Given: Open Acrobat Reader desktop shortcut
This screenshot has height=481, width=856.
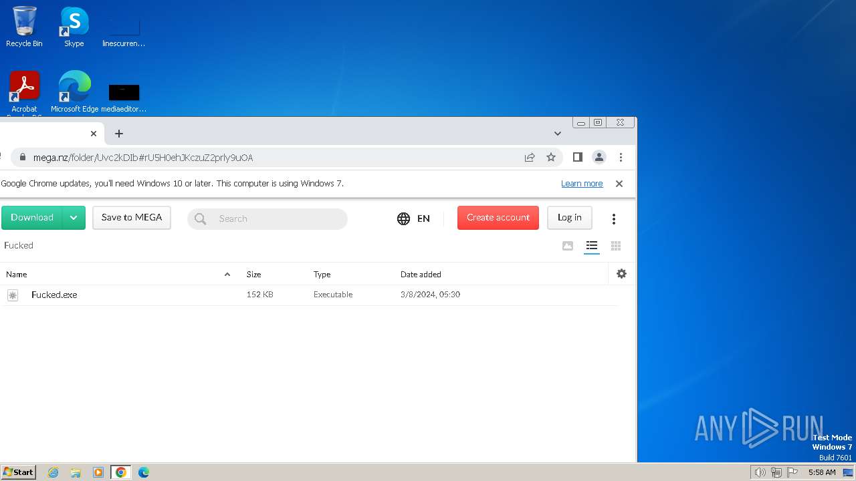Looking at the screenshot, I should tap(24, 94).
